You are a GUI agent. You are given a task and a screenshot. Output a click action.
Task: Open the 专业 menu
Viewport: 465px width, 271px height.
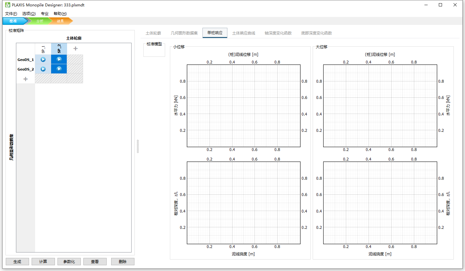[45, 13]
